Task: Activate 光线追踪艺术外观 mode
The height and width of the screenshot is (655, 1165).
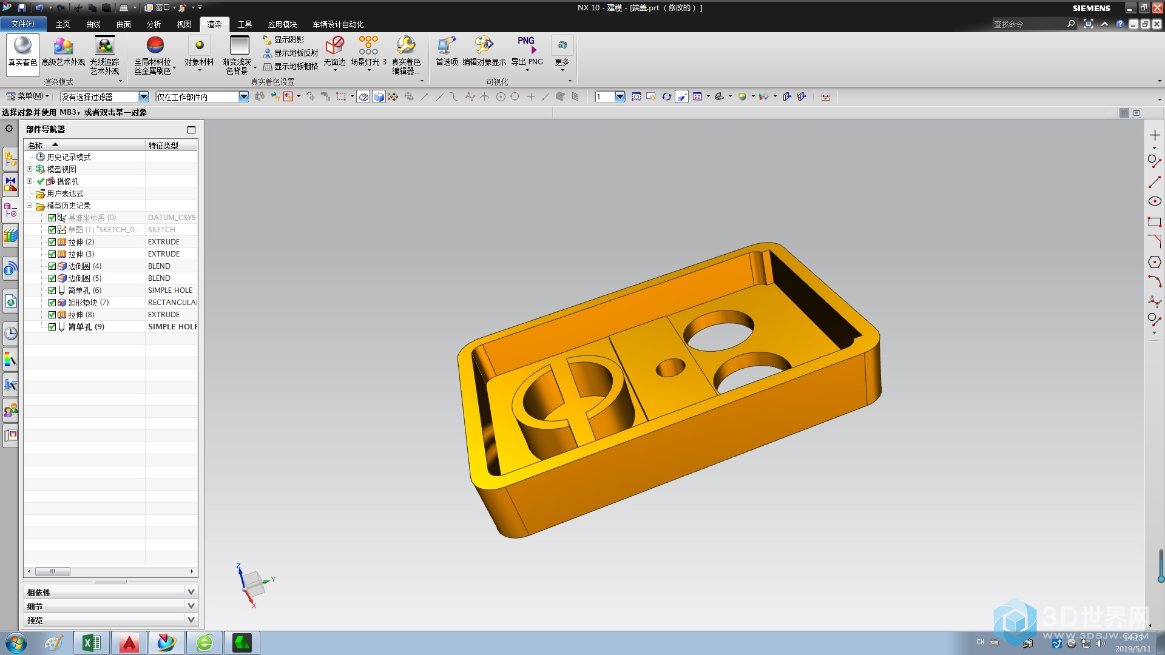Action: 105,55
